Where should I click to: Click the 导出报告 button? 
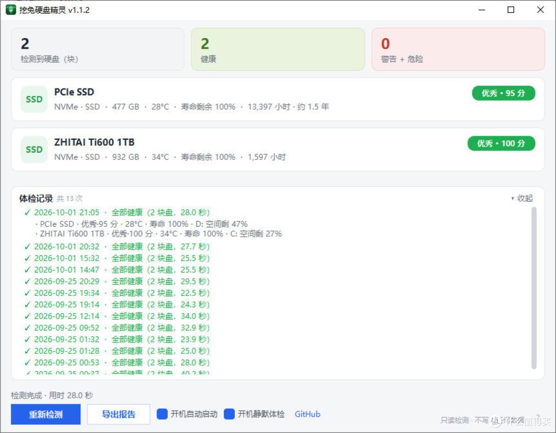[119, 414]
